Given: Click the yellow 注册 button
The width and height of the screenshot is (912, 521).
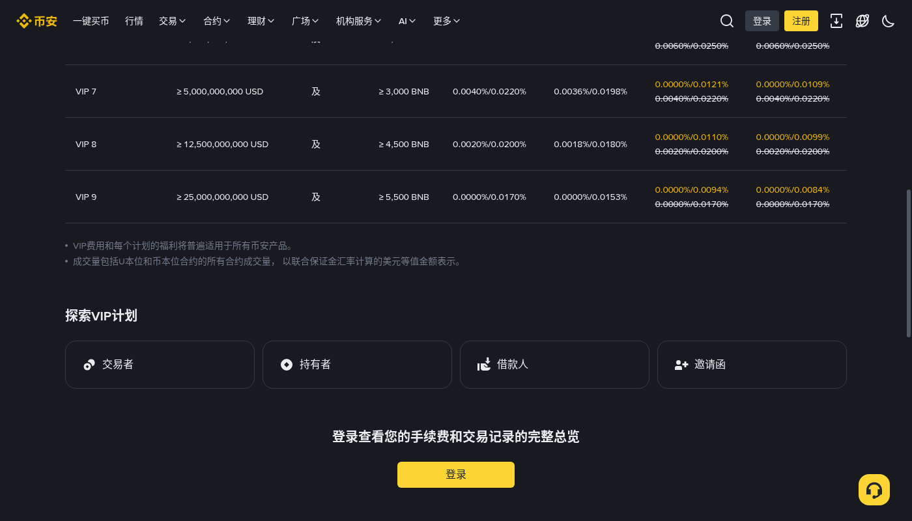Looking at the screenshot, I should 801,21.
